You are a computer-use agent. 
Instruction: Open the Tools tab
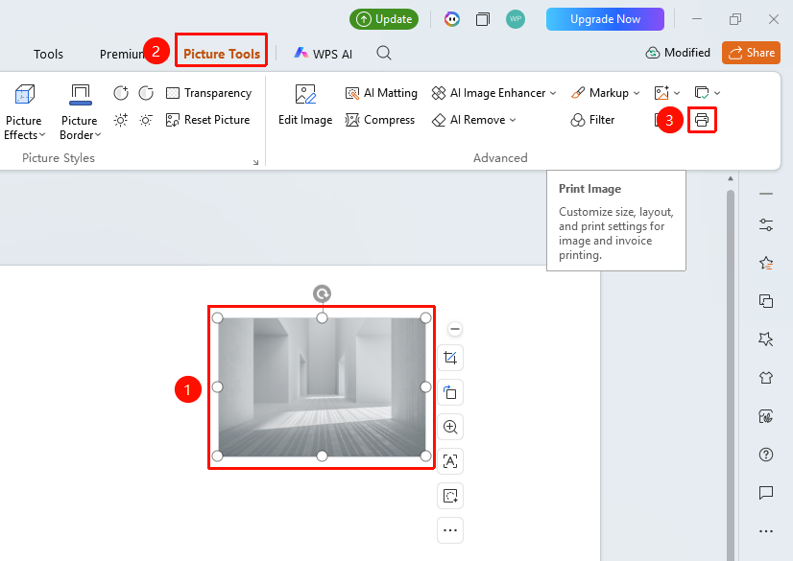(49, 54)
